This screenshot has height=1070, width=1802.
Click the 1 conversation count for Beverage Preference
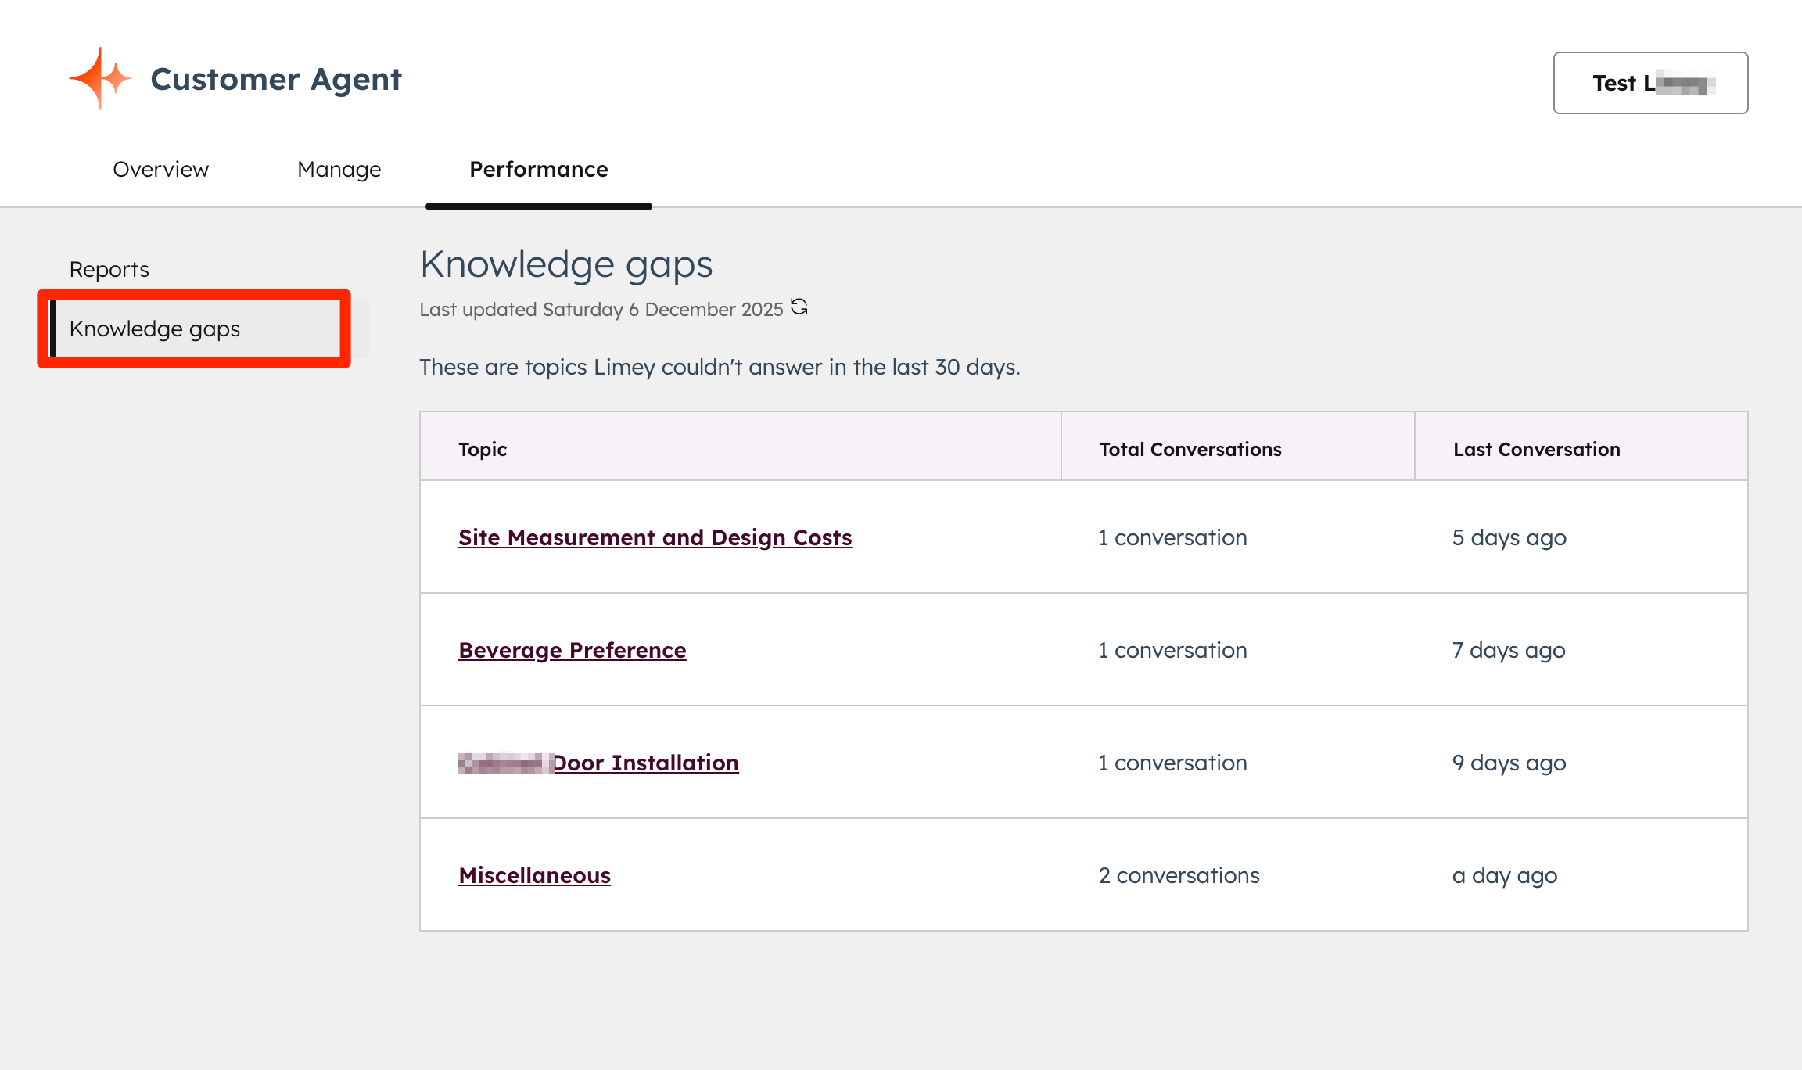[x=1172, y=650]
